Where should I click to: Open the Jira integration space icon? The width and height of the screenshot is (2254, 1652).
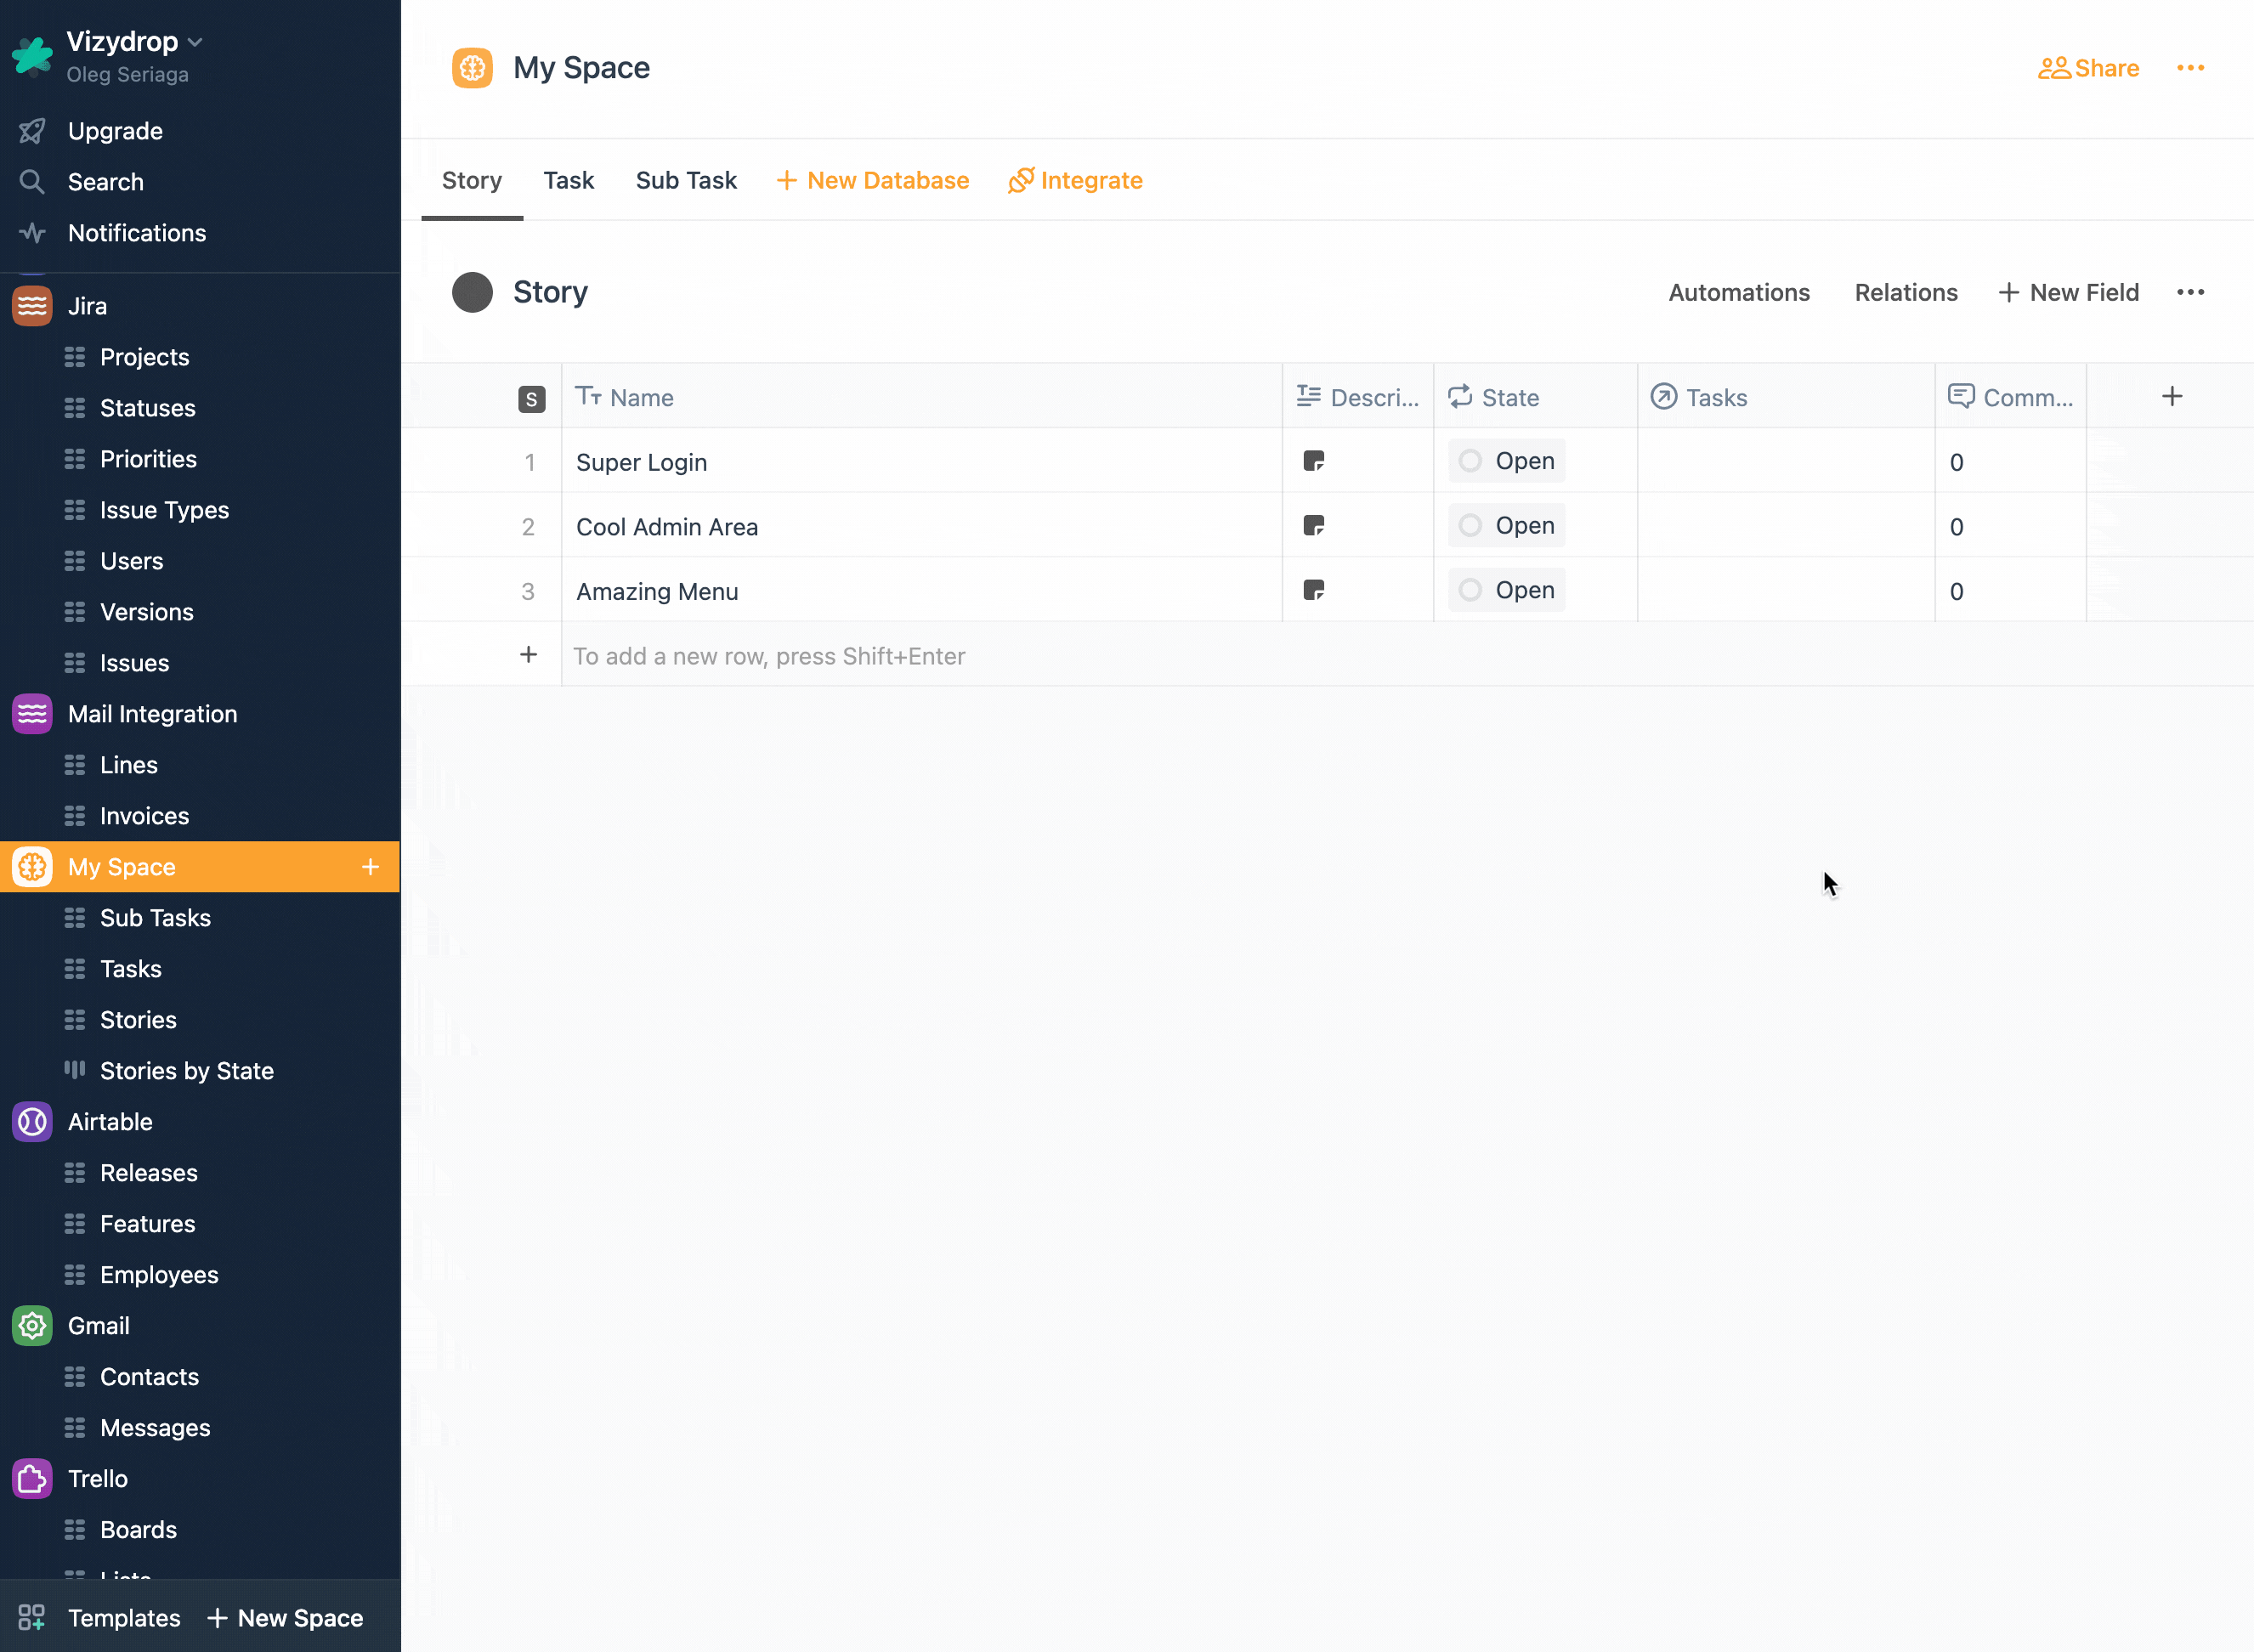[x=31, y=305]
